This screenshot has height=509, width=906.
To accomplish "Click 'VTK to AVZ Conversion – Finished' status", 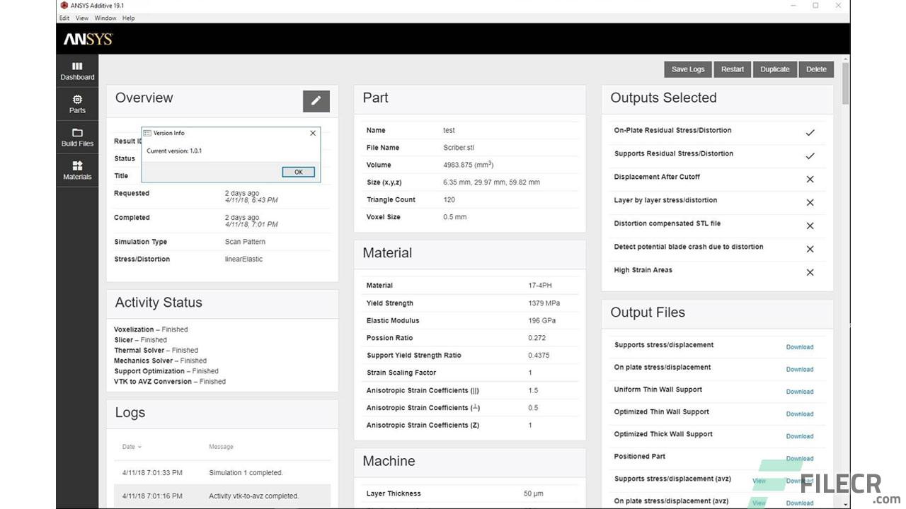I will click(170, 382).
